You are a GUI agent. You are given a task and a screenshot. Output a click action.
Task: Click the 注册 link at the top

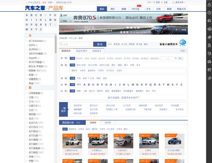click(165, 2)
